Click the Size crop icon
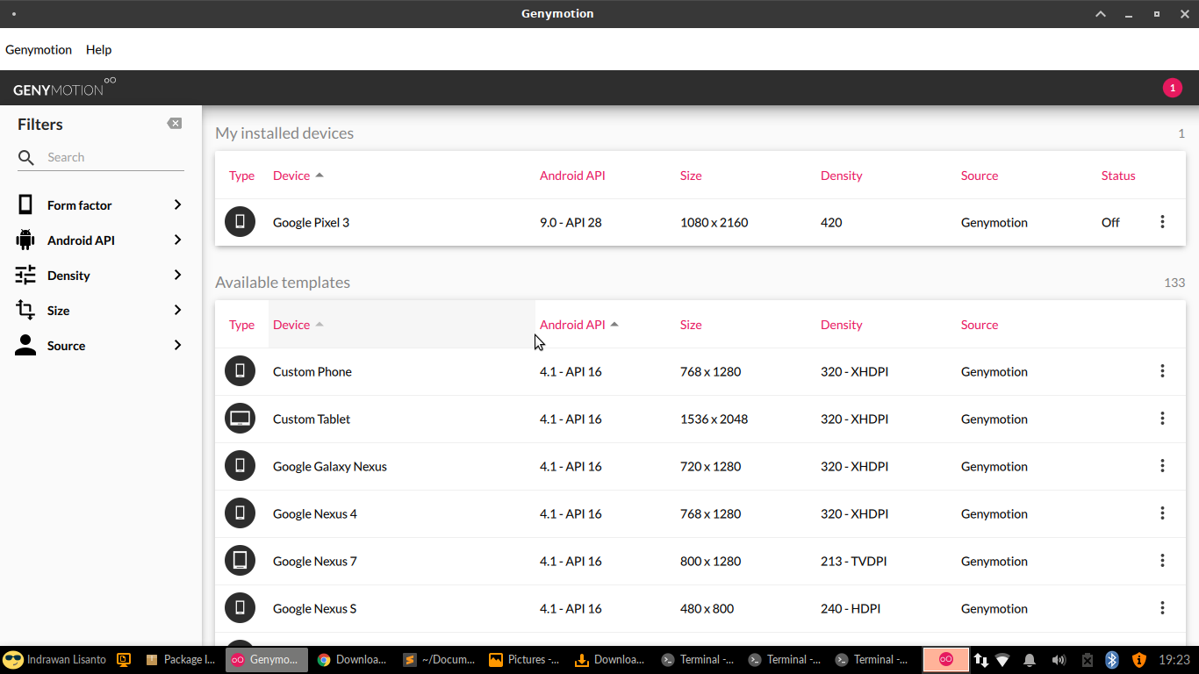Viewport: 1199px width, 674px height. pos(25,310)
